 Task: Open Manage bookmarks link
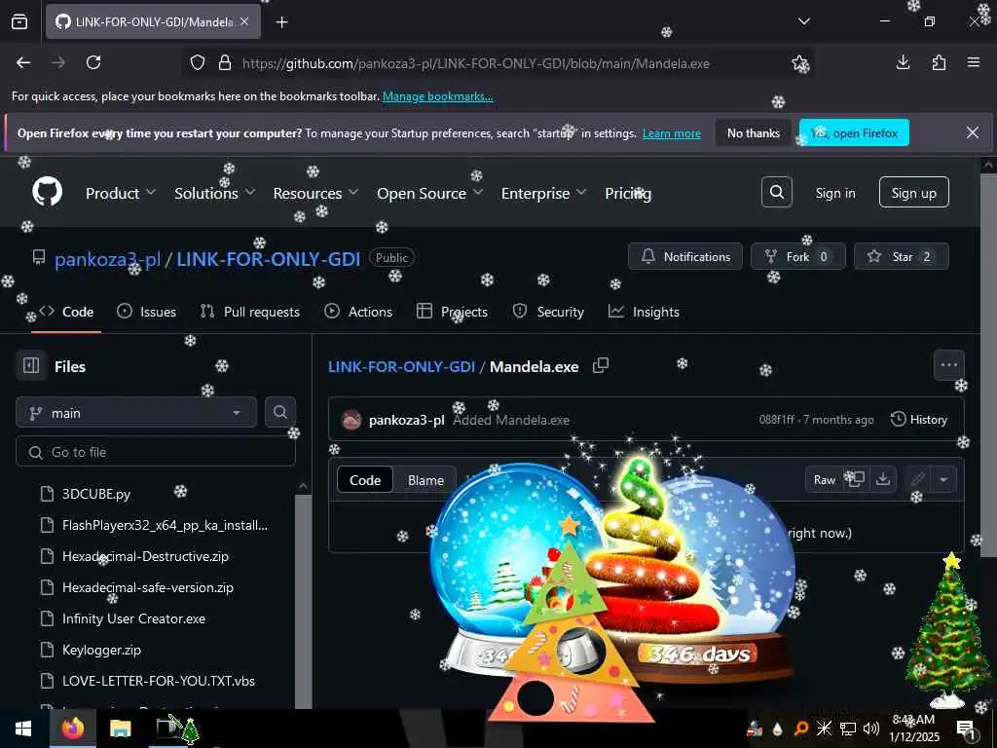pyautogui.click(x=437, y=96)
